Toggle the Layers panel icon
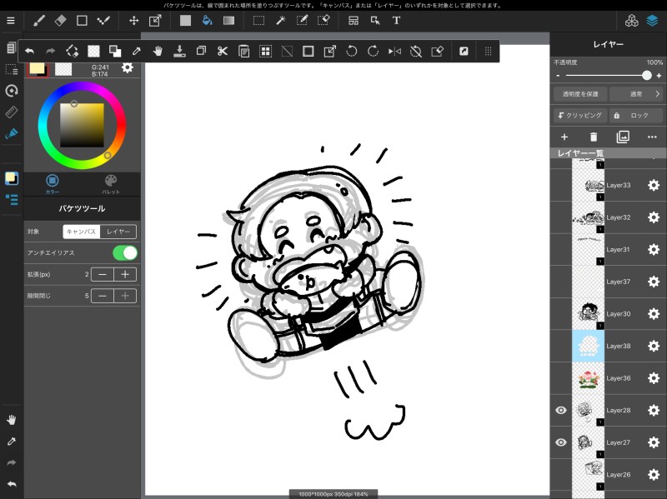Image resolution: width=667 pixels, height=499 pixels. [652, 20]
